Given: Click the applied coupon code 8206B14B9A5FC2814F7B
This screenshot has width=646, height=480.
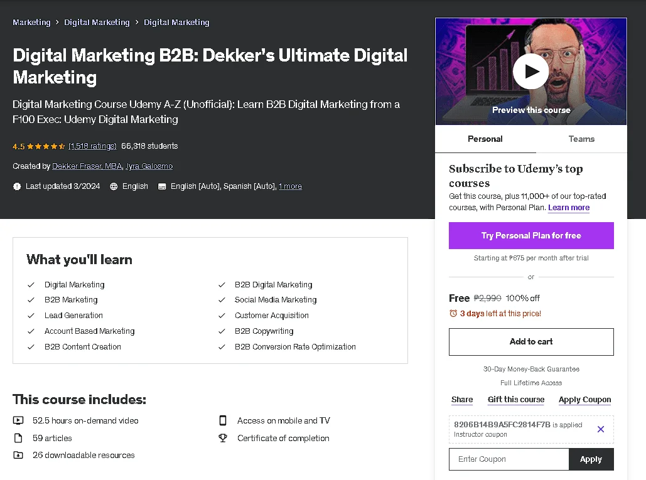Looking at the screenshot, I should (502, 424).
